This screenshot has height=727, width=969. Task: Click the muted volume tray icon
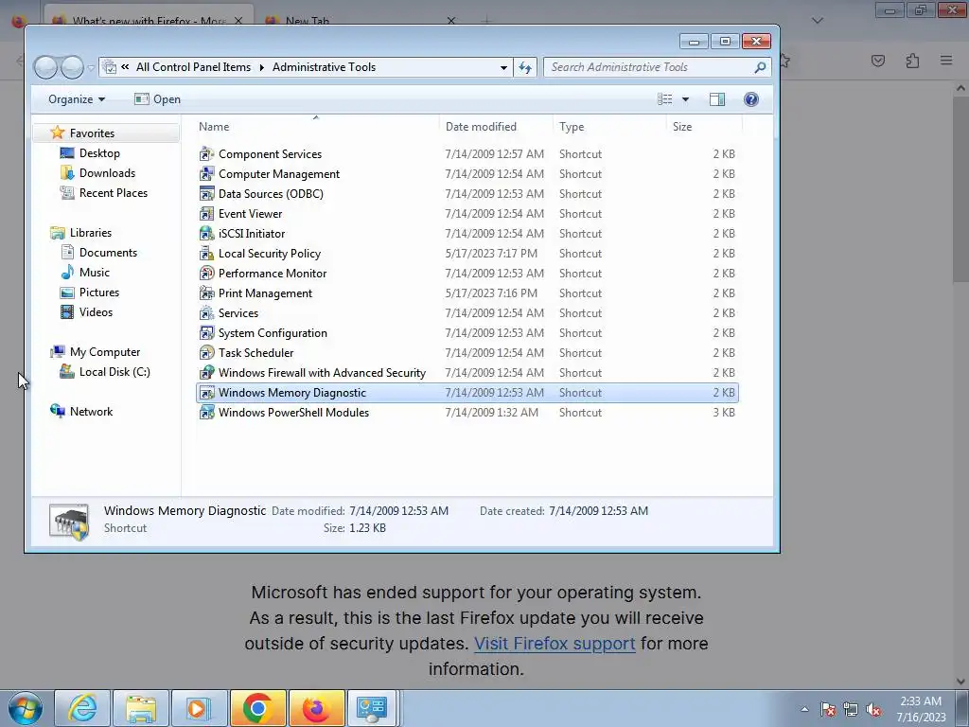[x=873, y=709]
